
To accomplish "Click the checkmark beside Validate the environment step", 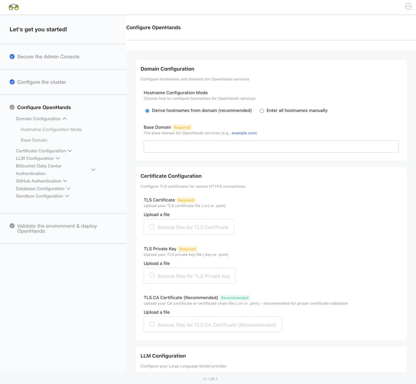I will (12, 226).
